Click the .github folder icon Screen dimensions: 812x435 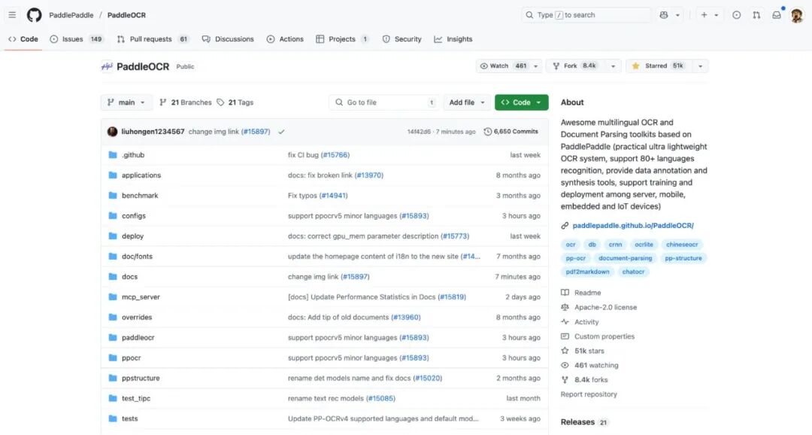112,155
